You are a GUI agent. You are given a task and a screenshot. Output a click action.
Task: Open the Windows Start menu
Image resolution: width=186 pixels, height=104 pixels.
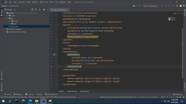coord(3,101)
